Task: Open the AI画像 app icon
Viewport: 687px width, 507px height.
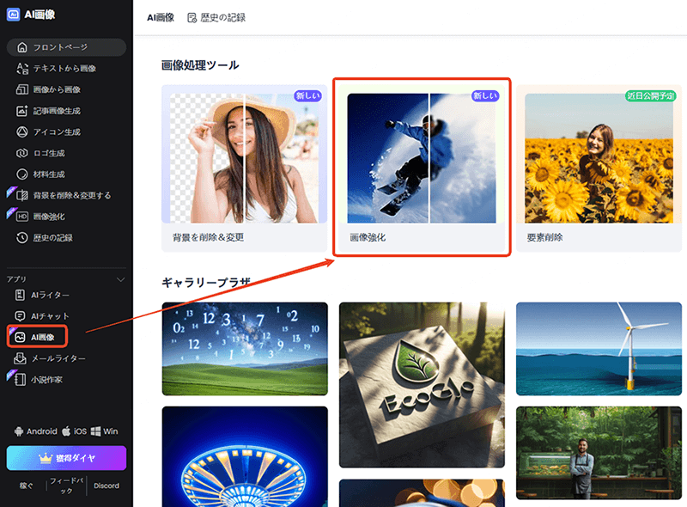Action: pyautogui.click(x=20, y=337)
